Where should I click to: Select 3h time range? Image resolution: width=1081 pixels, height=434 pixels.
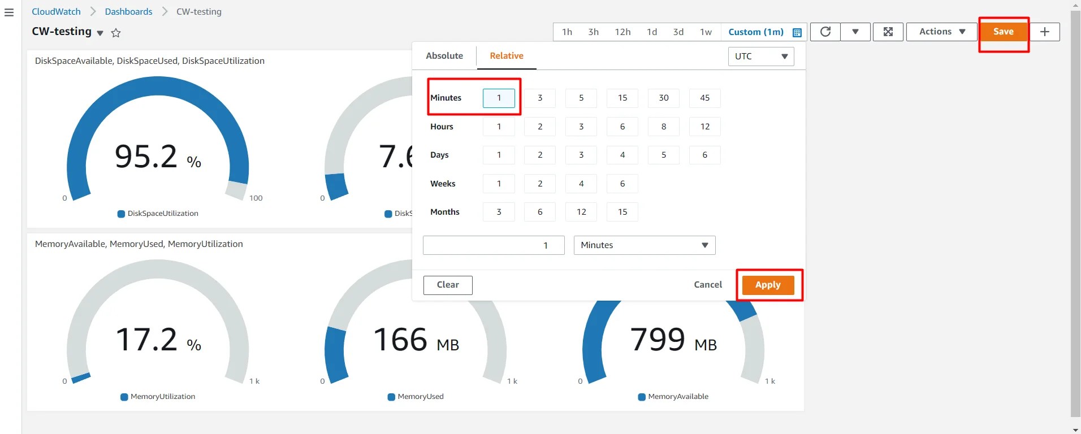(593, 32)
